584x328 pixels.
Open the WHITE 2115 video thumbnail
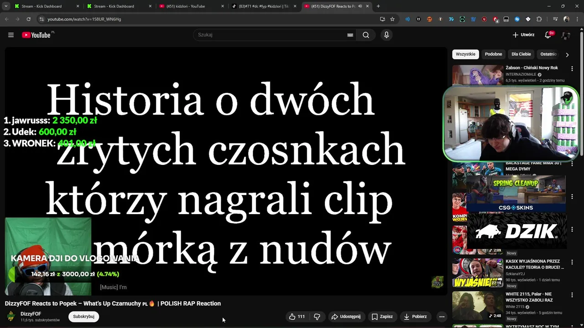coord(478,306)
